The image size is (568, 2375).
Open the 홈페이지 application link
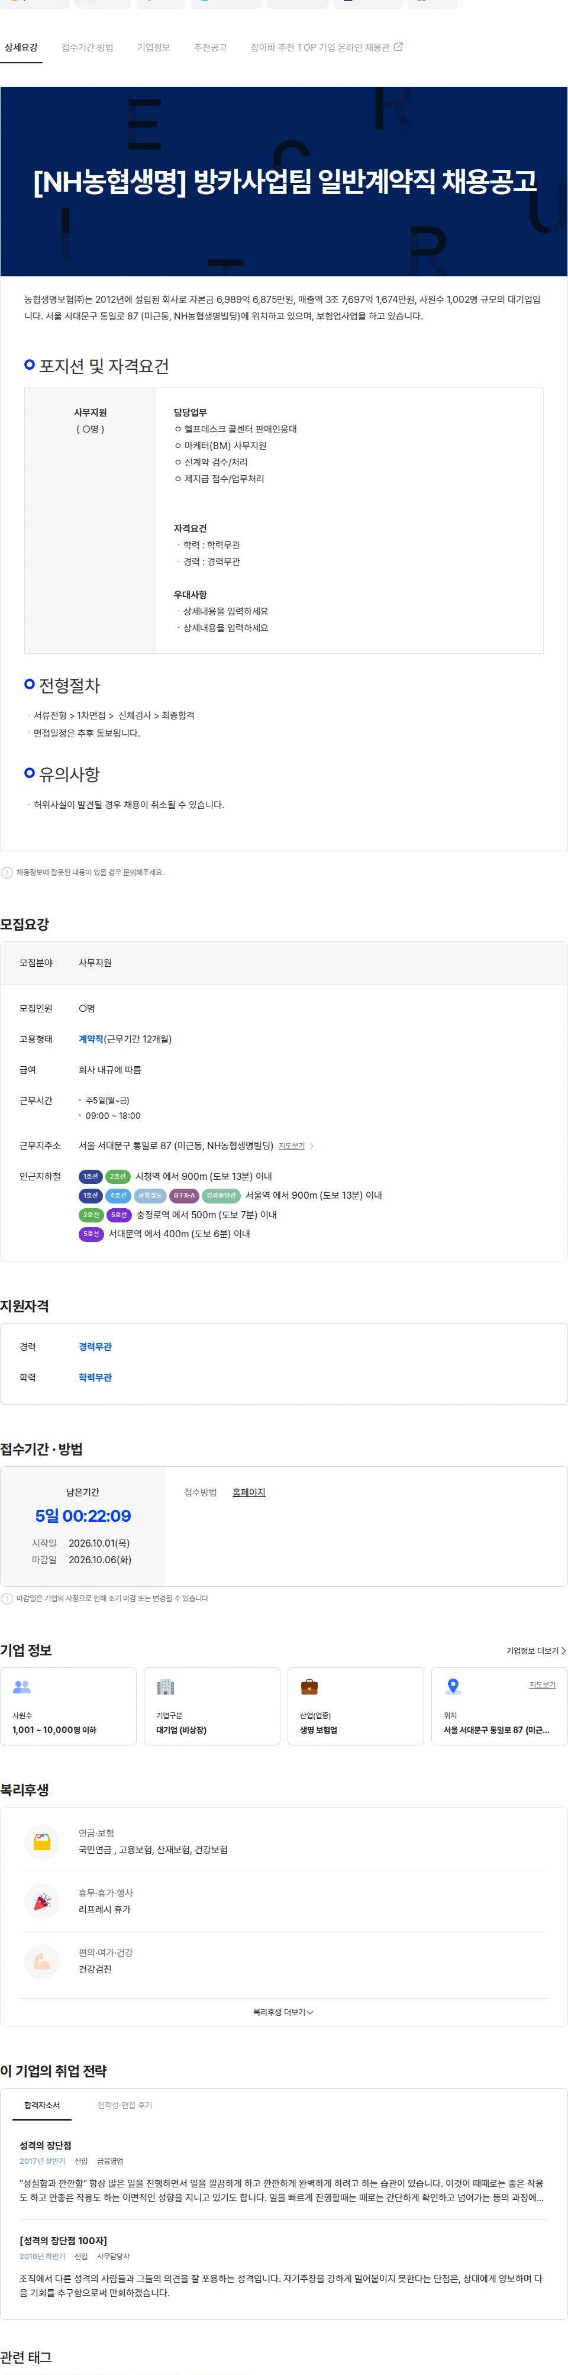point(249,1493)
